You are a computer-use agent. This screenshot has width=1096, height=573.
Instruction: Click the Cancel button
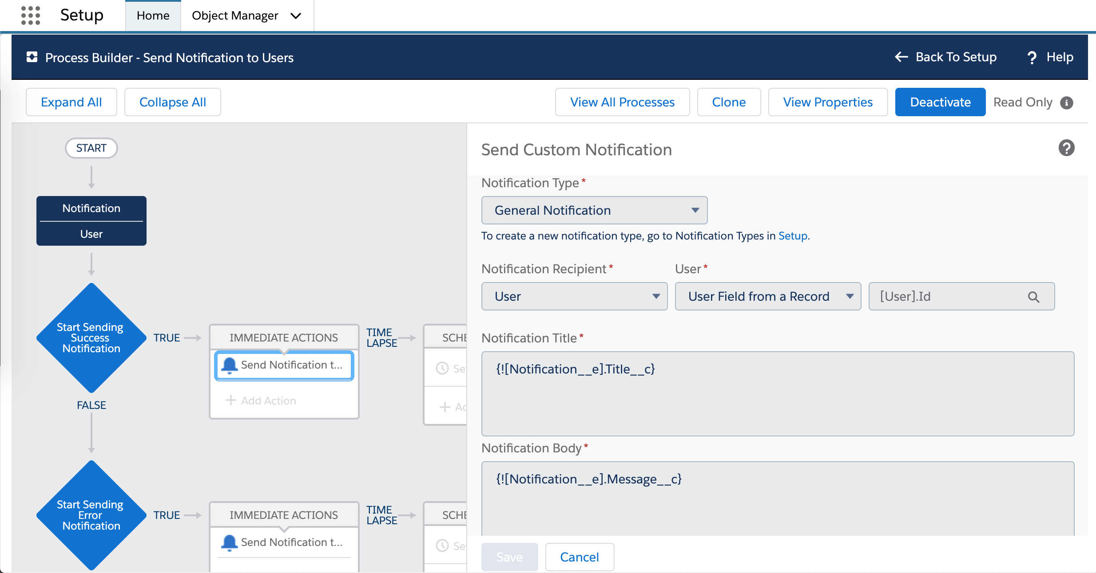tap(580, 557)
